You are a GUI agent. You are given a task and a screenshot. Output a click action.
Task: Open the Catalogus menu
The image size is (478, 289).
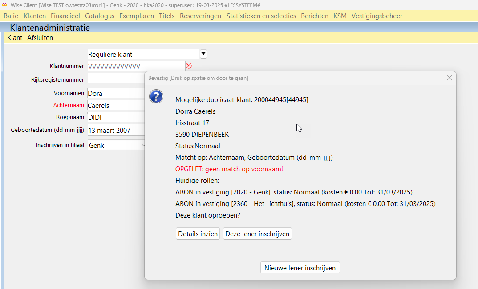tap(100, 16)
